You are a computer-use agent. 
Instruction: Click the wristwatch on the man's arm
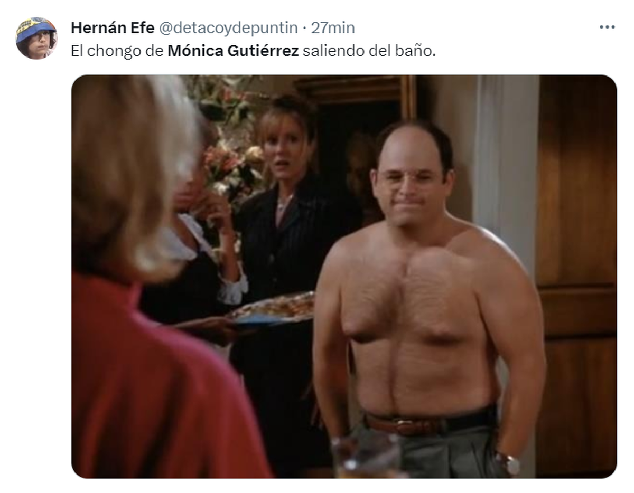[x=508, y=462]
